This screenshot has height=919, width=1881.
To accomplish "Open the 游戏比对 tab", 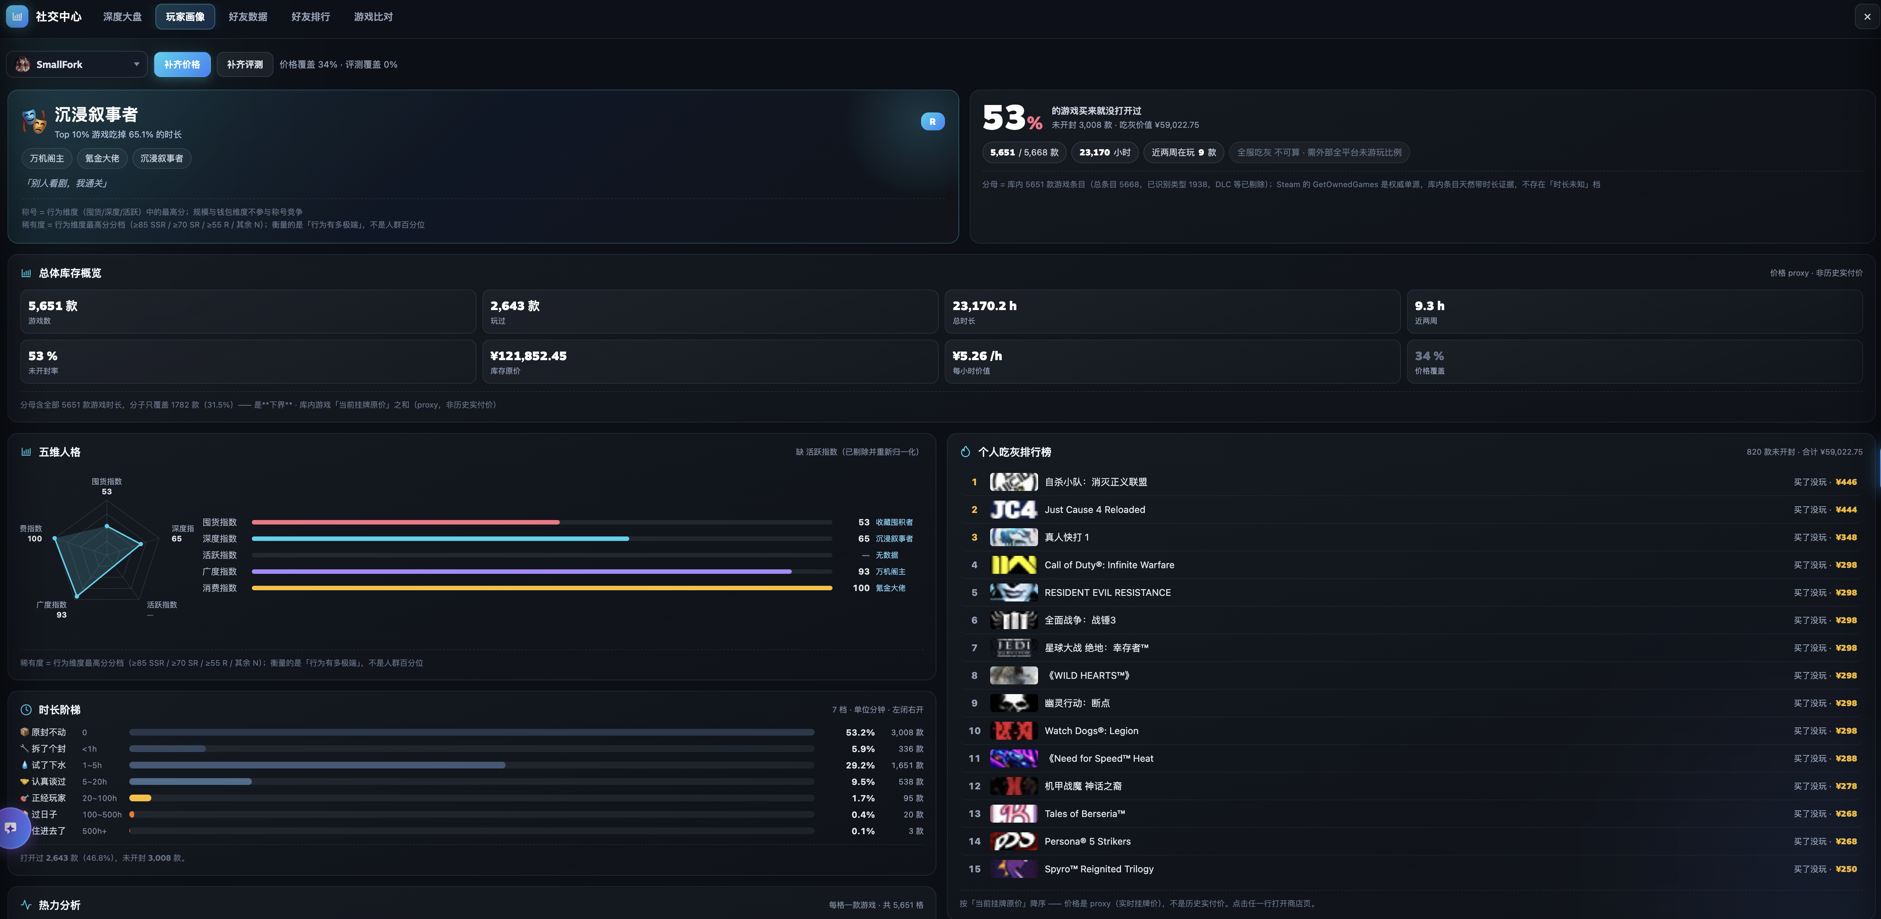I will coord(373,17).
